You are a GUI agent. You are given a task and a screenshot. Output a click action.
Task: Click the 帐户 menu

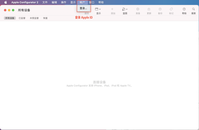point(82,2)
